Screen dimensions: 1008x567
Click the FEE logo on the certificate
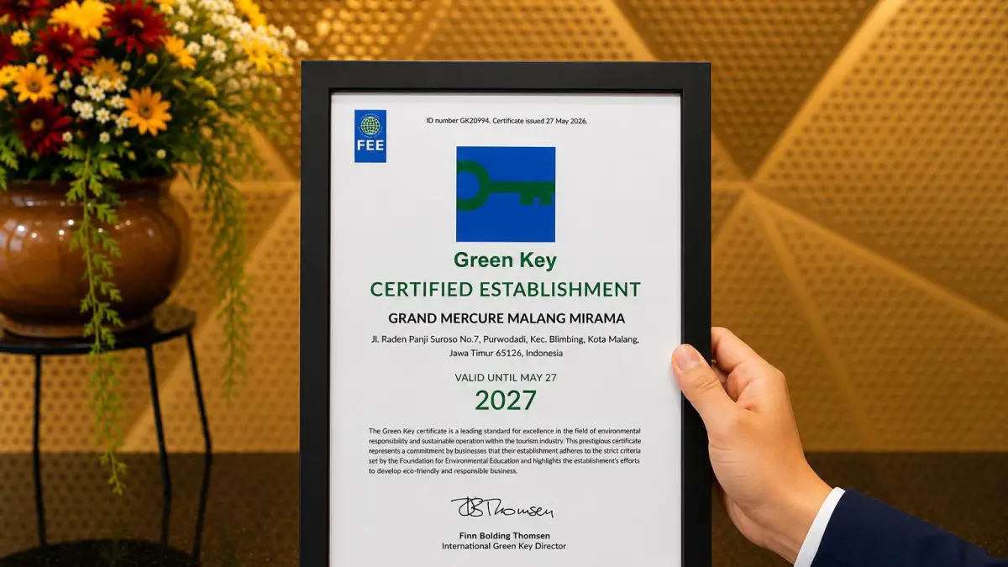(370, 136)
